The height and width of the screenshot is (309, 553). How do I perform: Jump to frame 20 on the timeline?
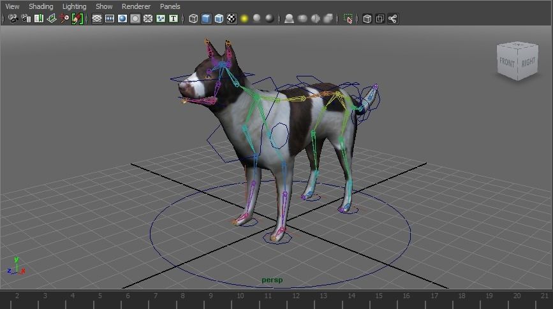[517, 296]
